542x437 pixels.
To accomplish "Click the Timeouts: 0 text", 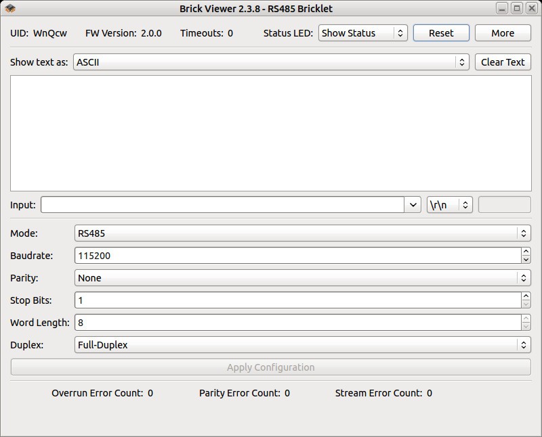I will click(x=207, y=33).
